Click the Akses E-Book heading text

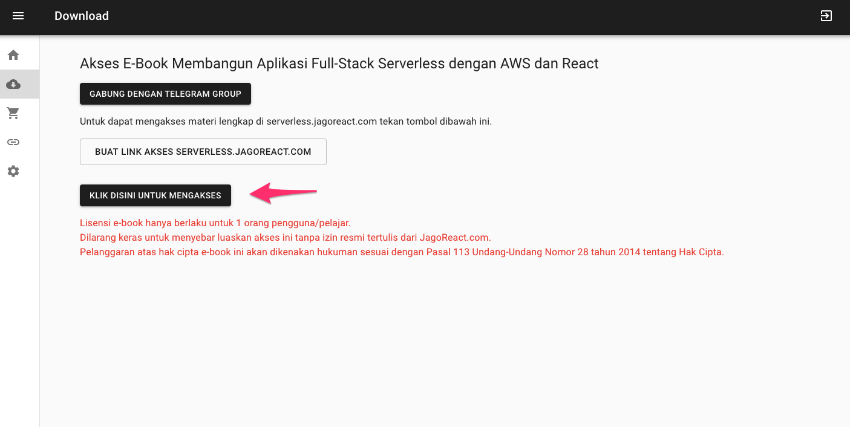[339, 64]
